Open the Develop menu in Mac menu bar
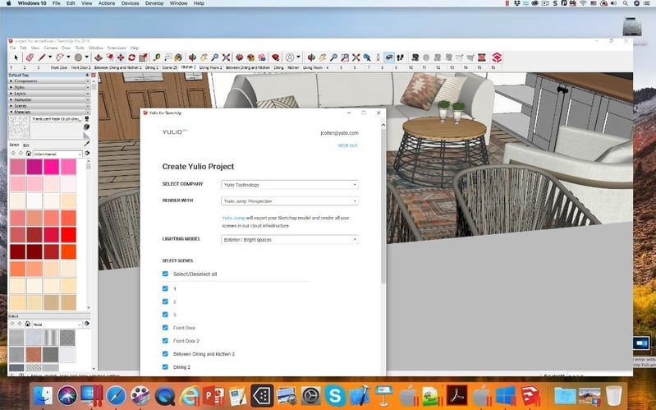The image size is (656, 410). pyautogui.click(x=154, y=3)
